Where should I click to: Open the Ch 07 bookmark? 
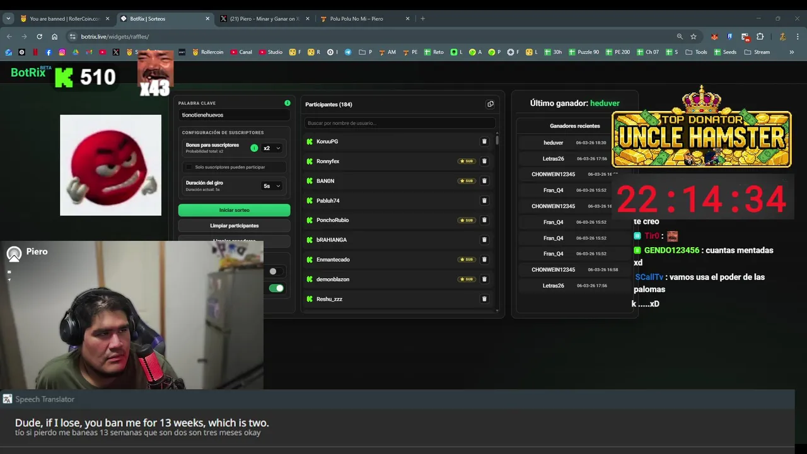pos(647,52)
